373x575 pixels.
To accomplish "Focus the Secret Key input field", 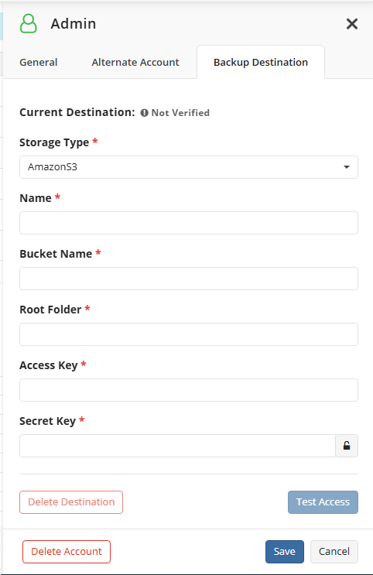I will (x=177, y=446).
